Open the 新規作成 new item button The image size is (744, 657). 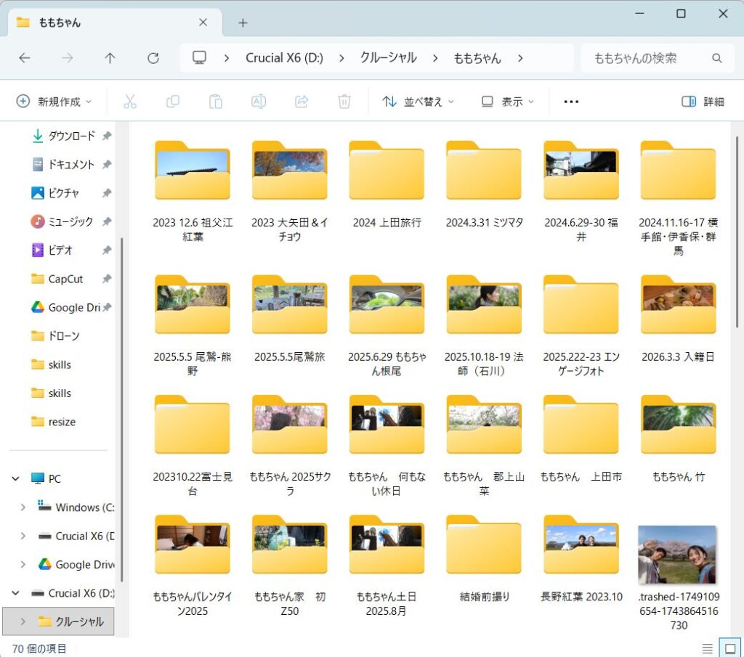[x=54, y=102]
